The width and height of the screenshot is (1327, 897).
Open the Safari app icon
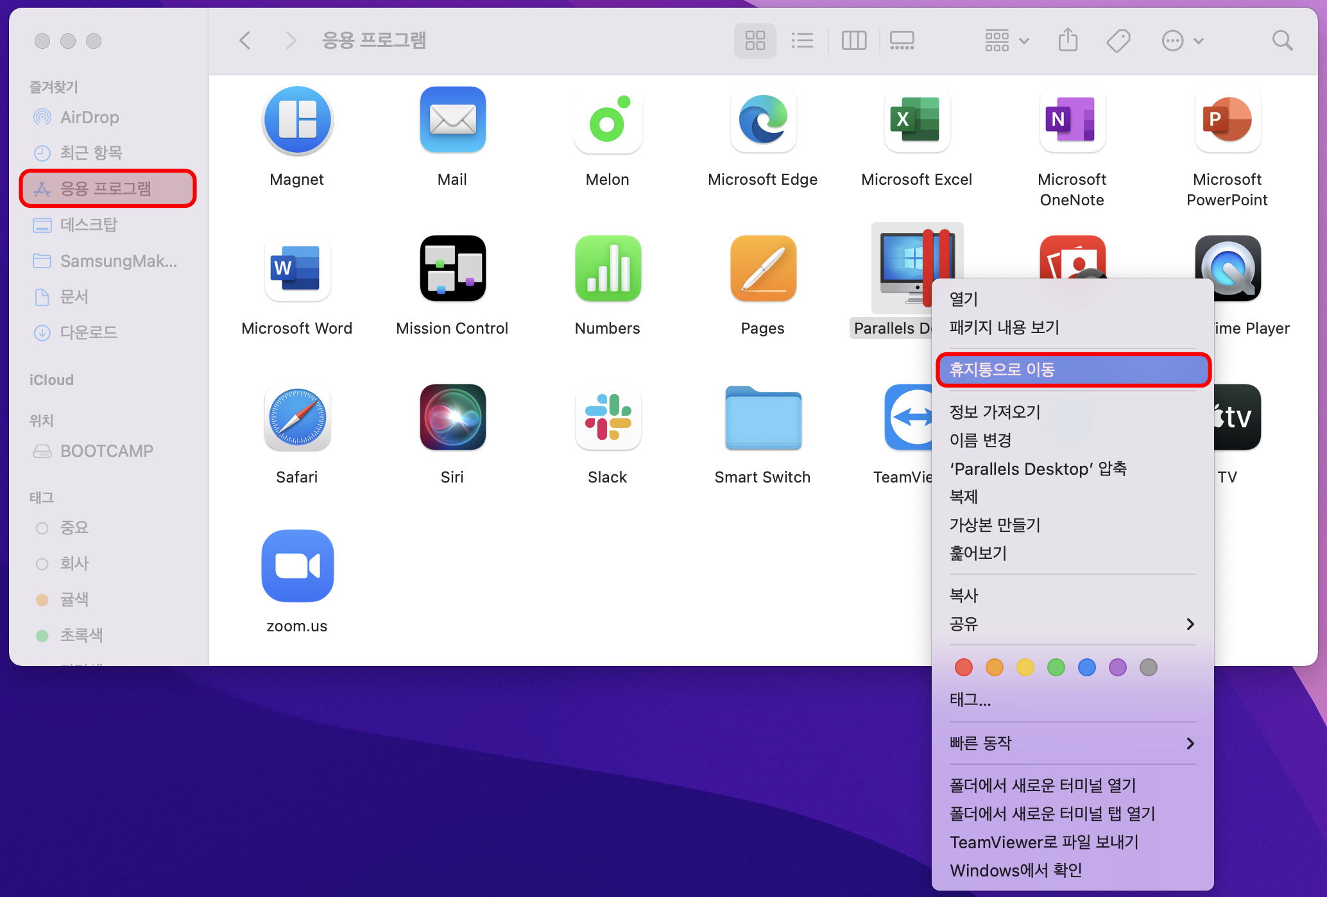click(x=297, y=418)
